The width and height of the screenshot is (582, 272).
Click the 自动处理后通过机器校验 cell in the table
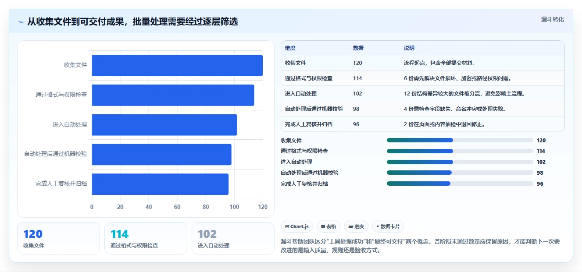(314, 109)
